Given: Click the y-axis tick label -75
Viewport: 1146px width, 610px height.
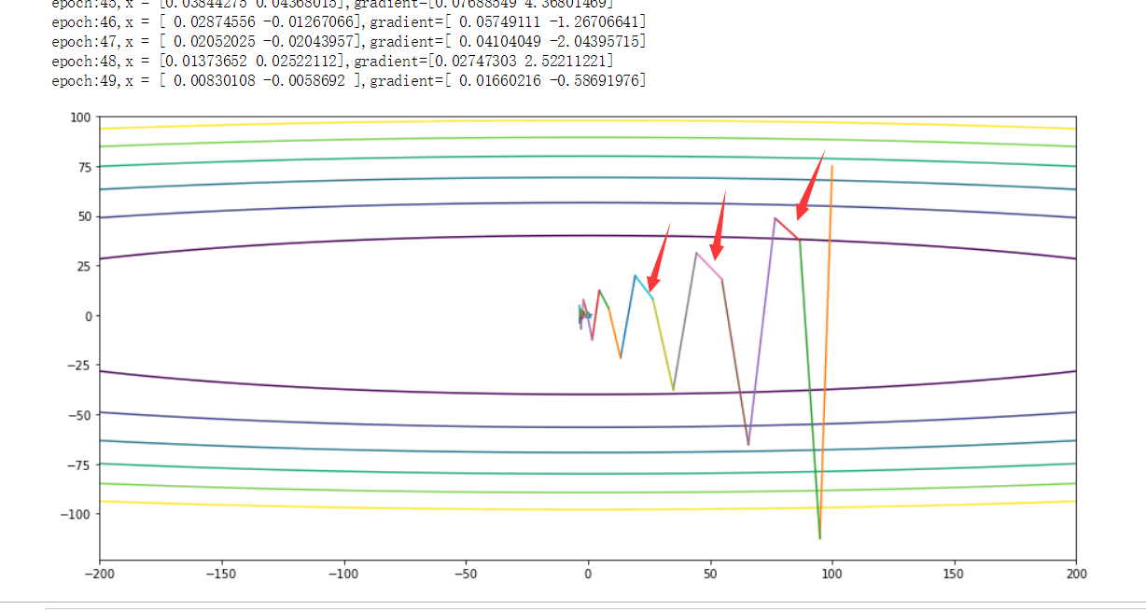Looking at the screenshot, I should point(80,464).
